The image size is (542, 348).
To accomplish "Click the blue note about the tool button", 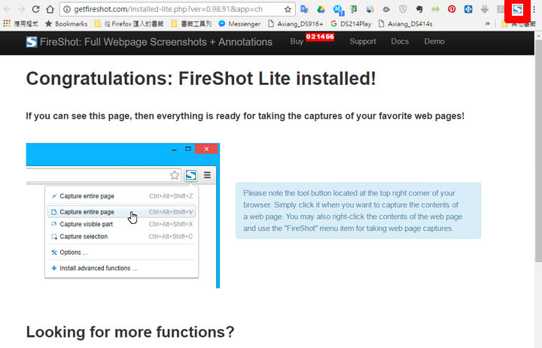I will coord(358,210).
